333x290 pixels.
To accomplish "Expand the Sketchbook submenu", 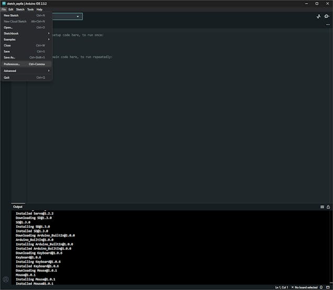I will click(26, 33).
